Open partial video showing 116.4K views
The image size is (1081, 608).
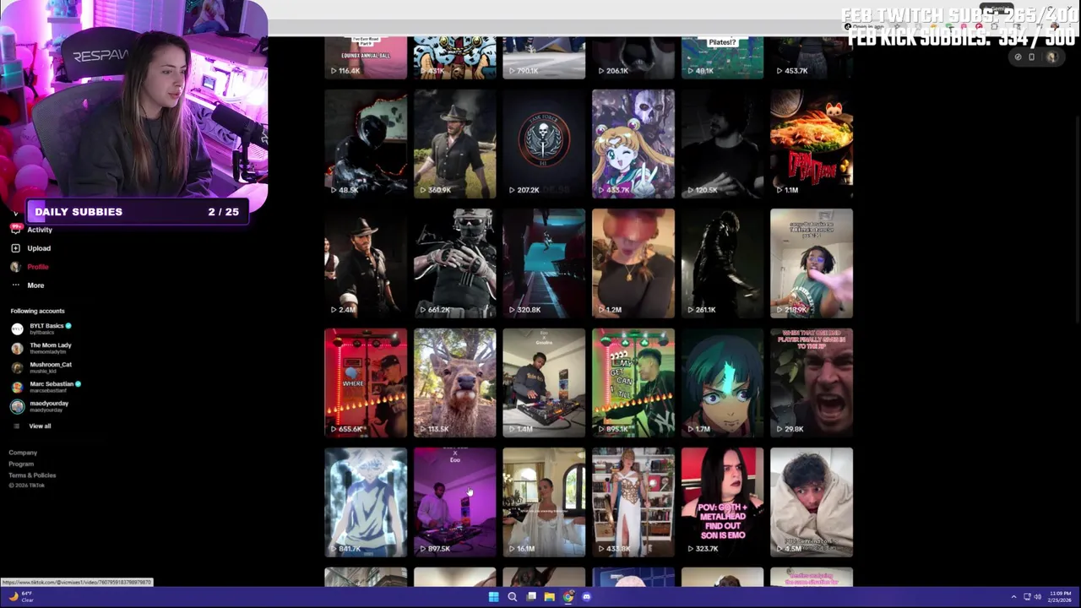coord(366,57)
